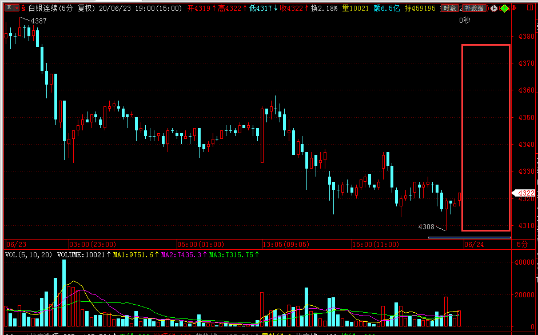Image resolution: width=538 pixels, height=335 pixels.
Task: Click the 额6.5亿 amount value
Action: 386,8
